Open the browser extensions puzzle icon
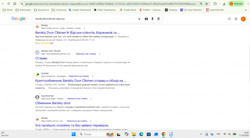 (215, 4)
